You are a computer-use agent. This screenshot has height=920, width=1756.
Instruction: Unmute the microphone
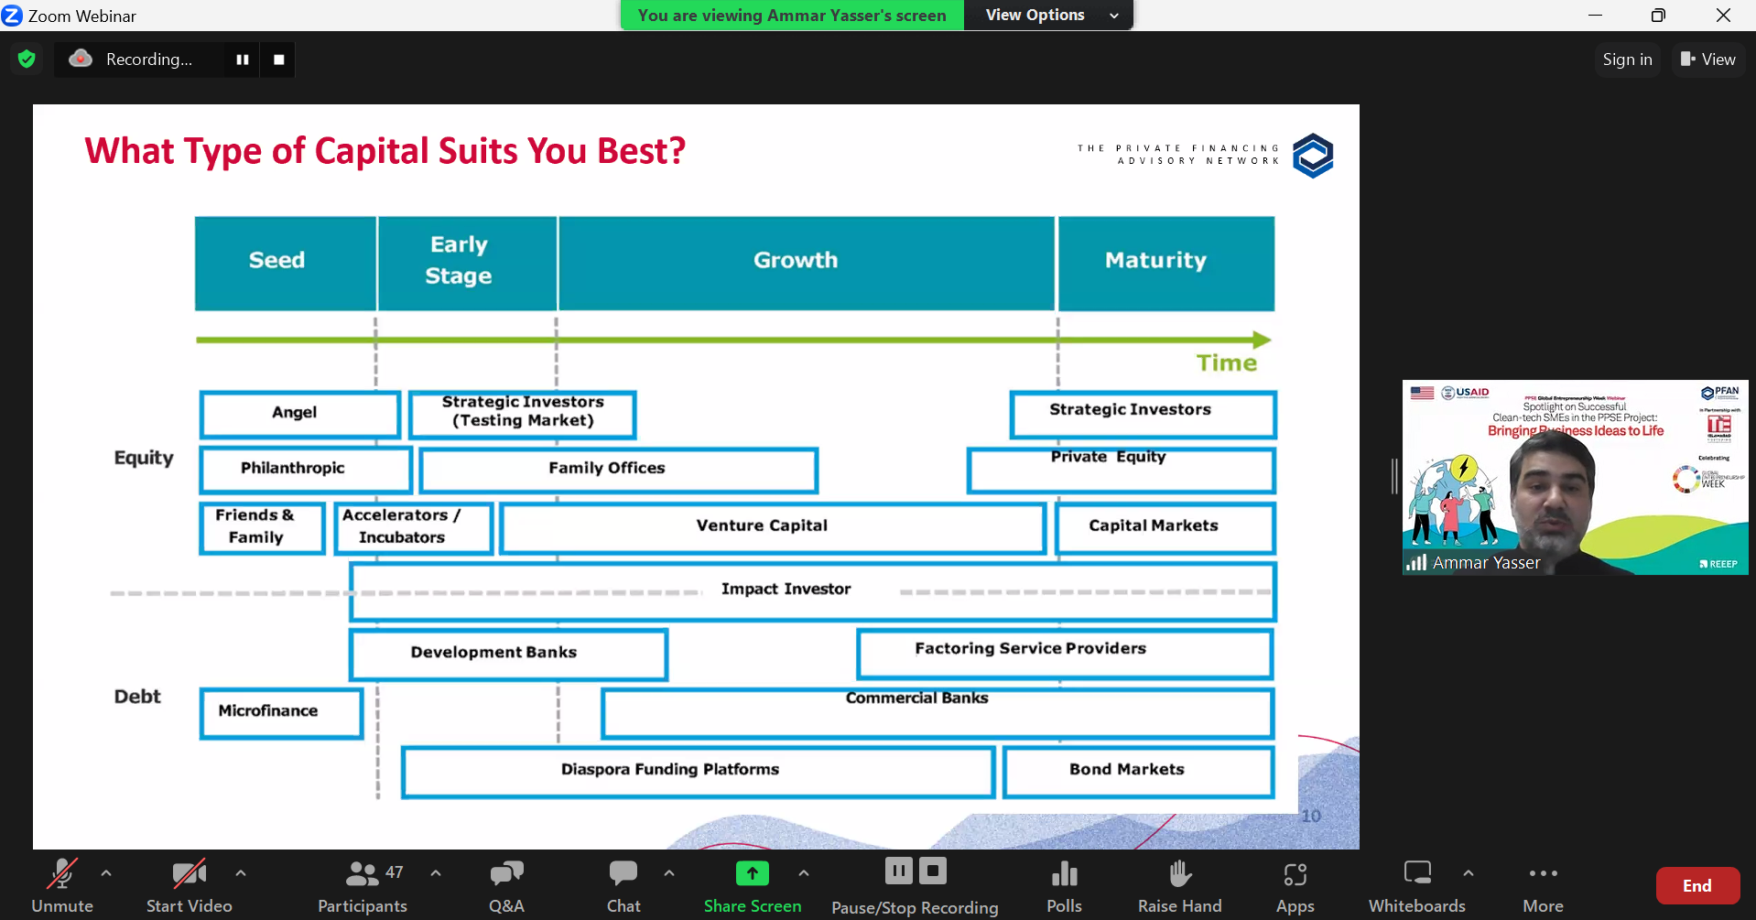(62, 885)
